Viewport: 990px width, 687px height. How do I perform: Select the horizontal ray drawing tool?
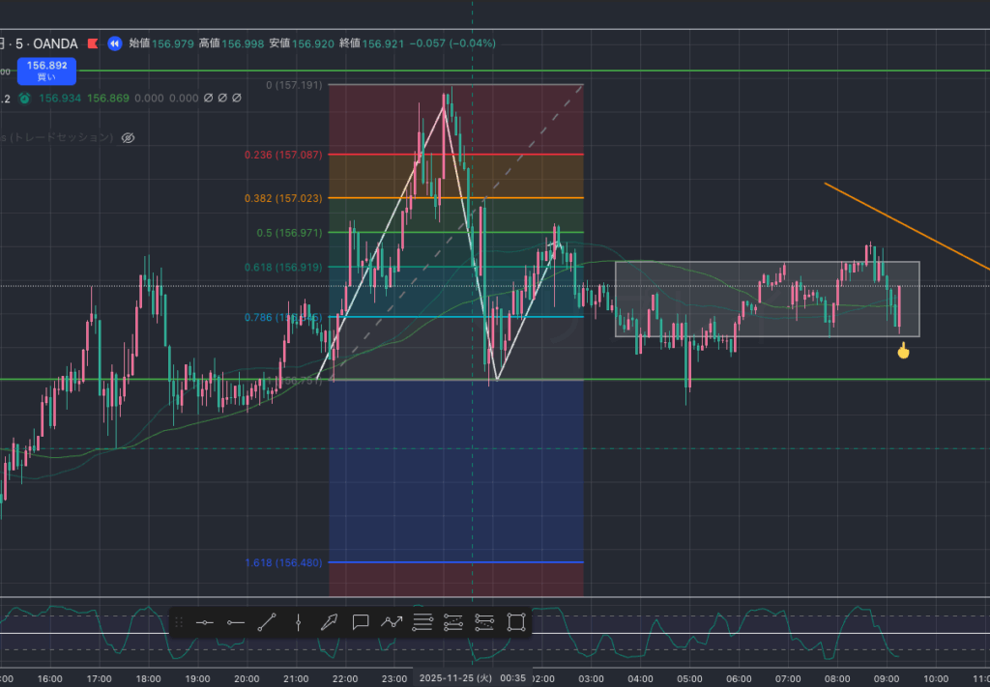pyautogui.click(x=235, y=622)
